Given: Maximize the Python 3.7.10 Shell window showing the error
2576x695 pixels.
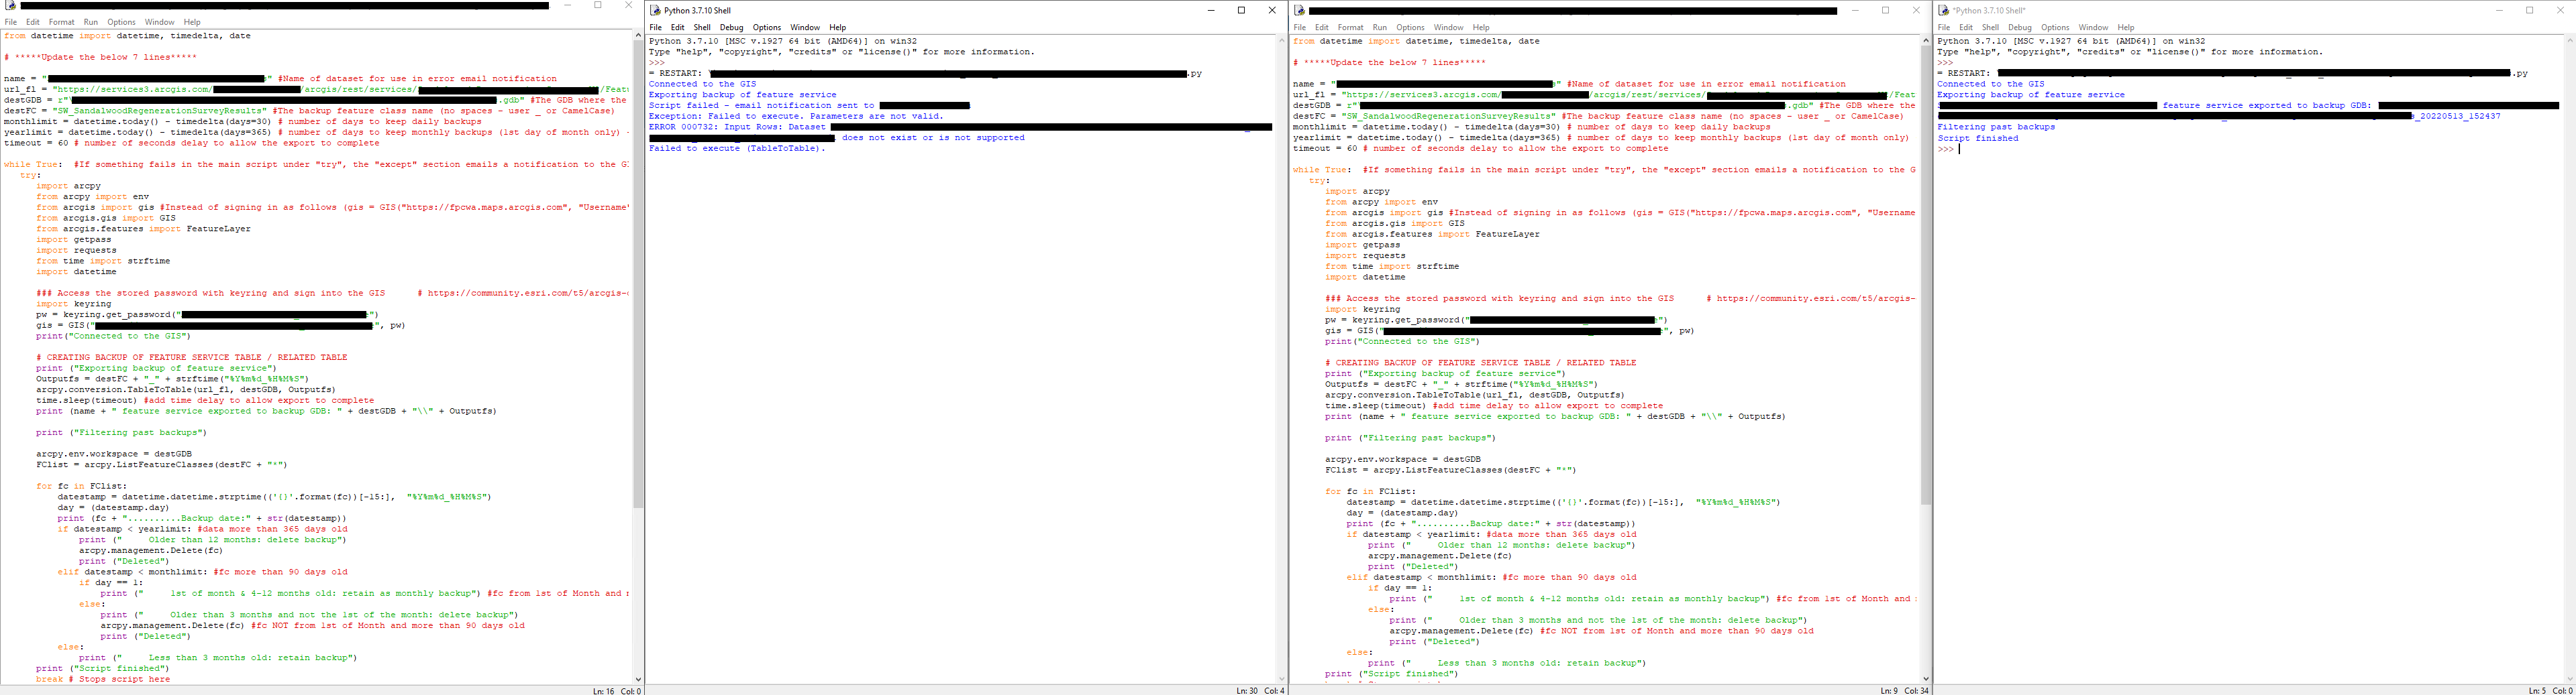Looking at the screenshot, I should pyautogui.click(x=1242, y=11).
